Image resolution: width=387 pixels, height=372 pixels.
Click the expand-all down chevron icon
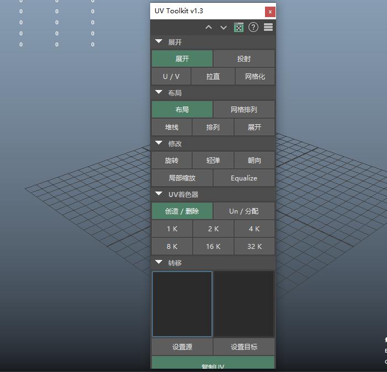(x=224, y=27)
